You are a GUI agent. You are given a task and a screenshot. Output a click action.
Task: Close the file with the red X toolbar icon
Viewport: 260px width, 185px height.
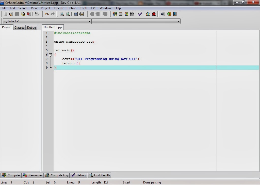pos(29,14)
